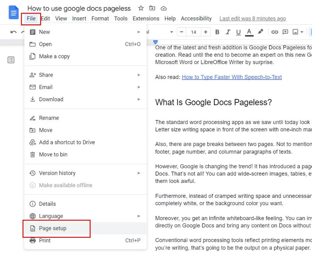Click heading 'What Is Google Docs Pageless?'
Viewport: 312px width, 253px height.
coord(213,102)
